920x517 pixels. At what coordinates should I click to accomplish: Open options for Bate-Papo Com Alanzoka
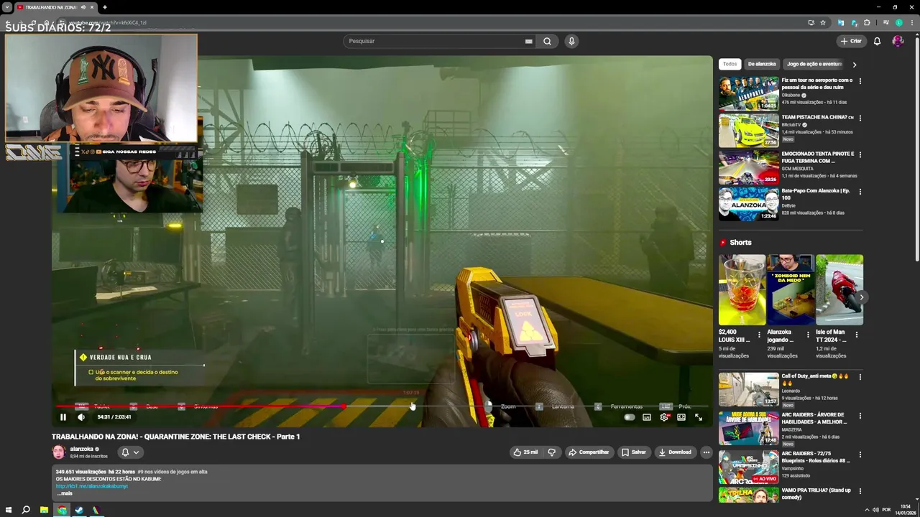point(860,191)
